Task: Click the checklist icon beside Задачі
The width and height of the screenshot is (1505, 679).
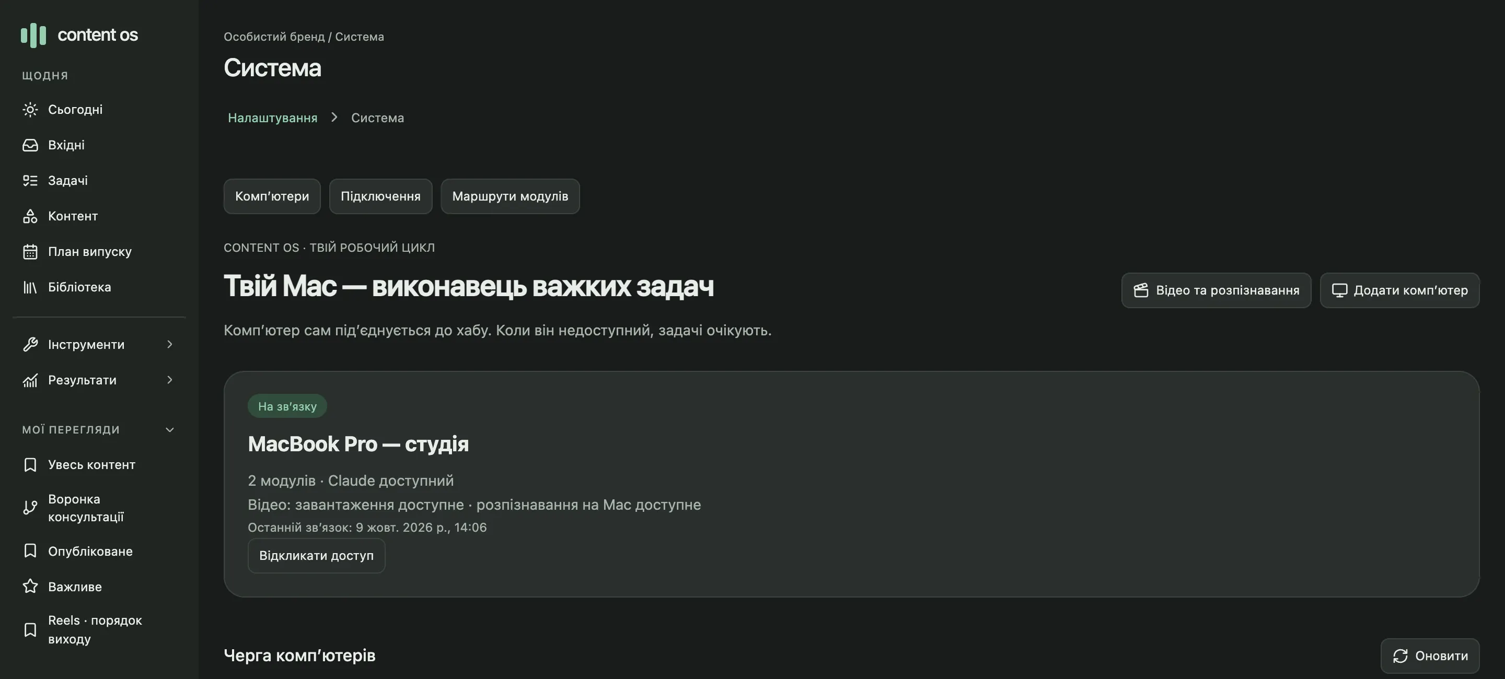Action: coord(30,181)
